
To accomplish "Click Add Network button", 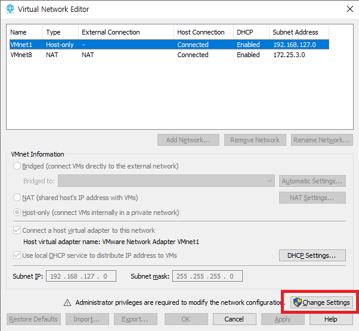I will click(x=188, y=140).
